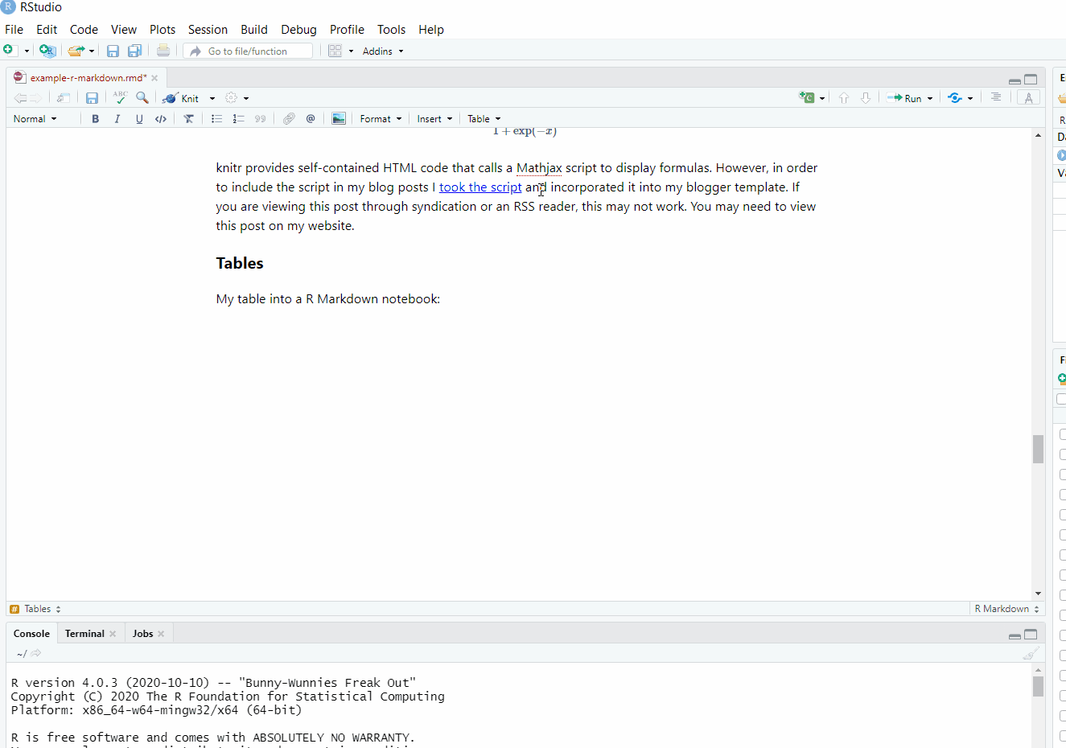The width and height of the screenshot is (1066, 748).
Task: Click the Tables heading in document
Action: 240,263
